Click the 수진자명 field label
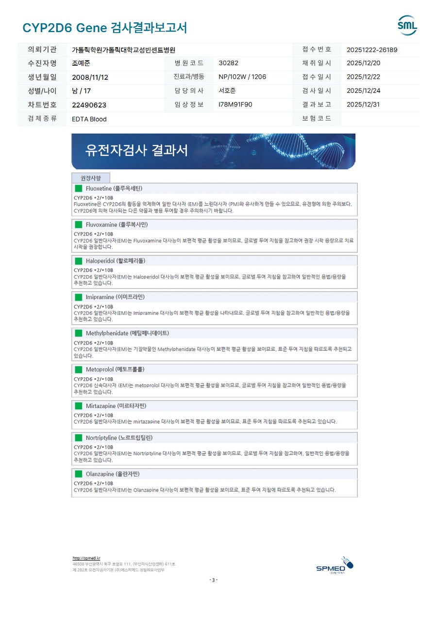 point(42,63)
